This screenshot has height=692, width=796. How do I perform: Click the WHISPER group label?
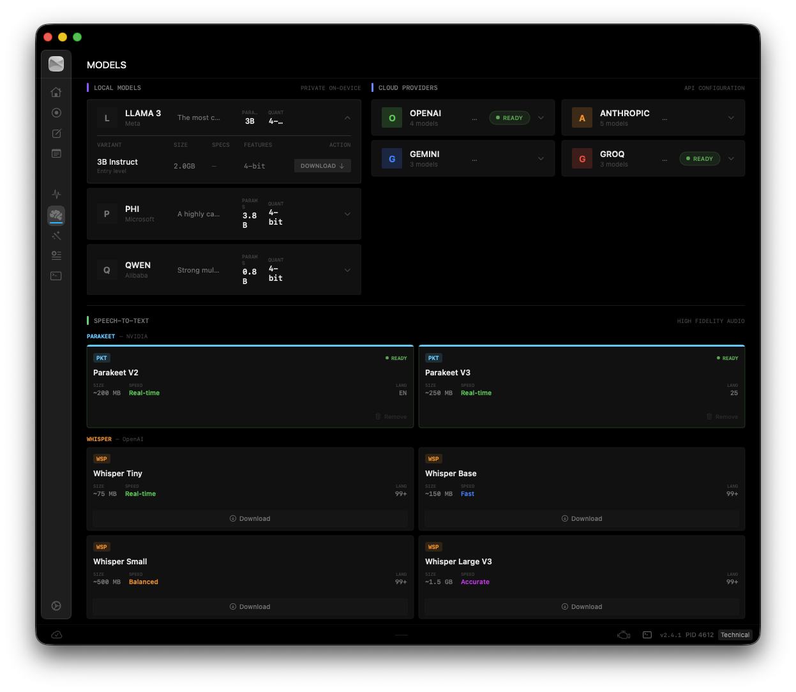[99, 439]
